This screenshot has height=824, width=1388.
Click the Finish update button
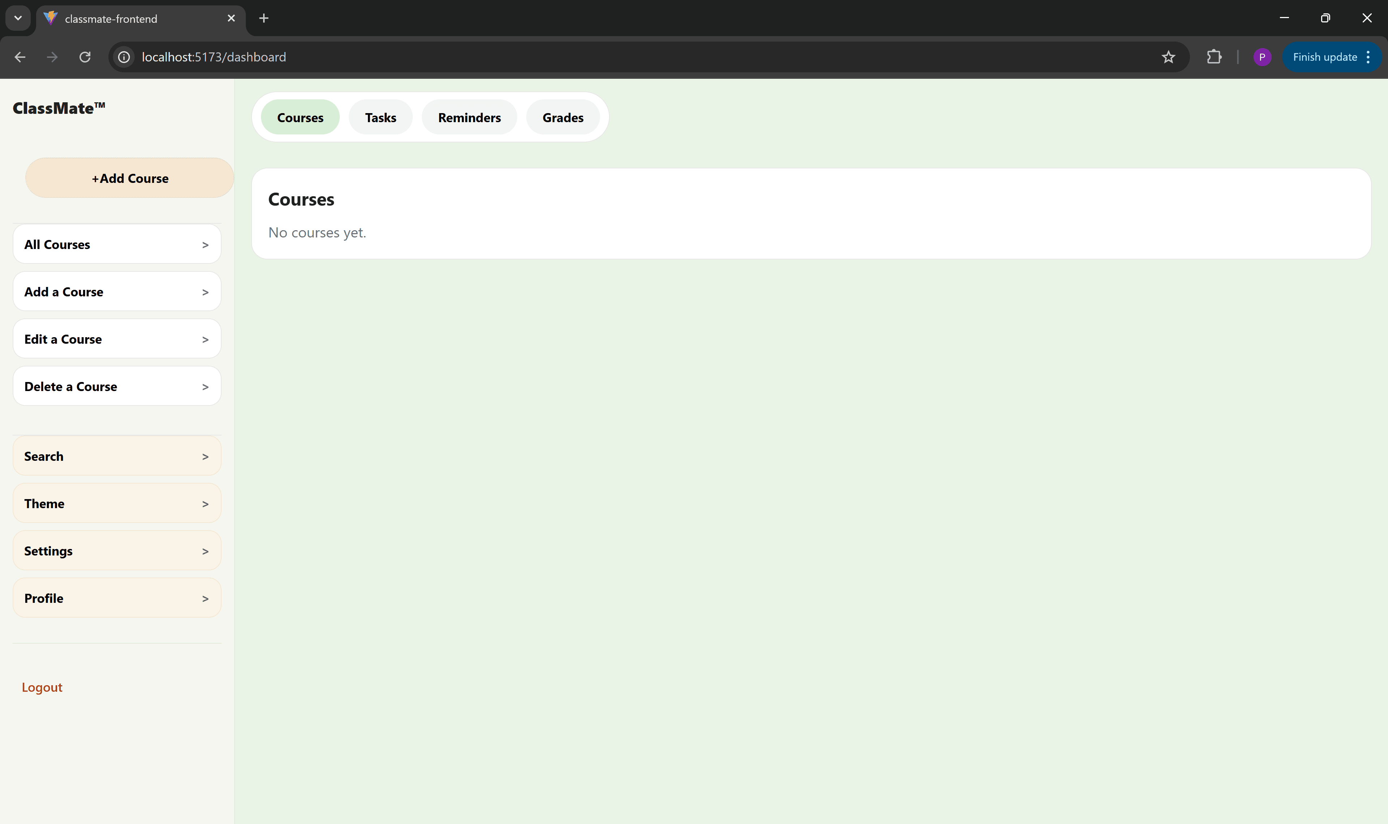(x=1324, y=57)
